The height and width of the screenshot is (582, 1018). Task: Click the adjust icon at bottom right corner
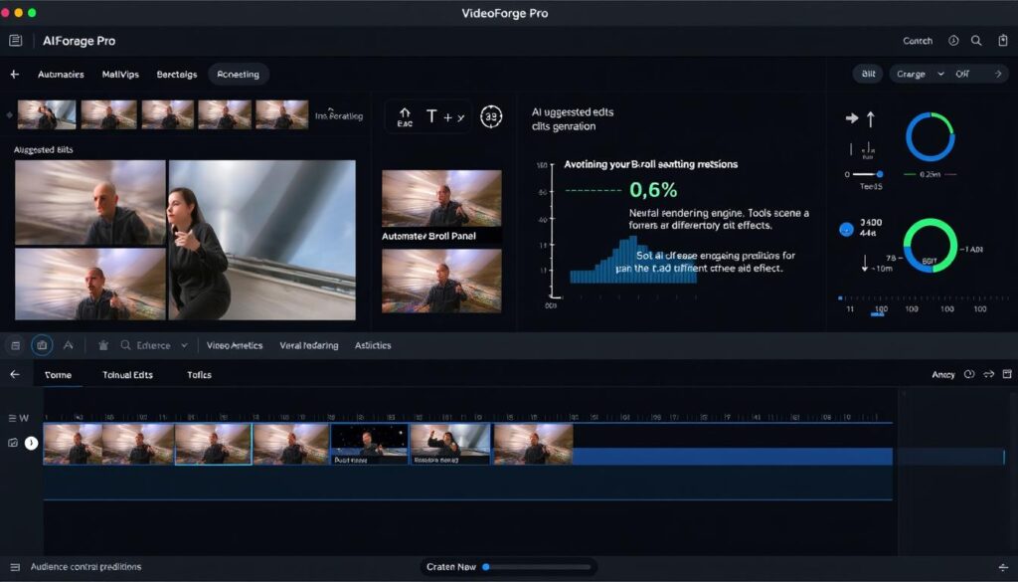pos(1003,568)
